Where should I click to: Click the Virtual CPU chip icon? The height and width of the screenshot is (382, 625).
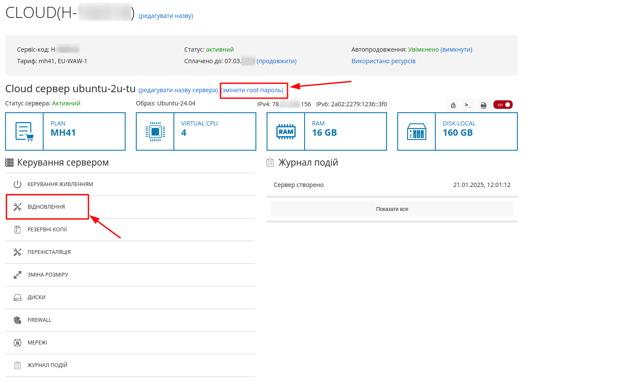pos(155,131)
